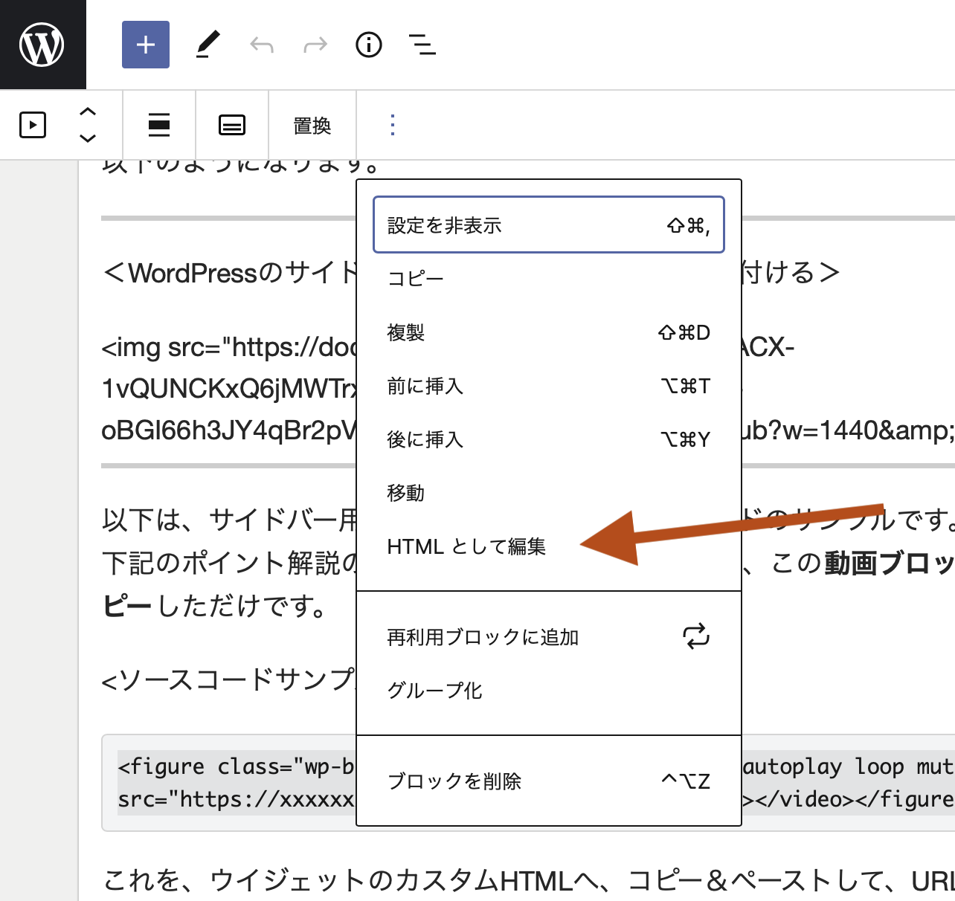Move block up with chevron

coord(88,112)
